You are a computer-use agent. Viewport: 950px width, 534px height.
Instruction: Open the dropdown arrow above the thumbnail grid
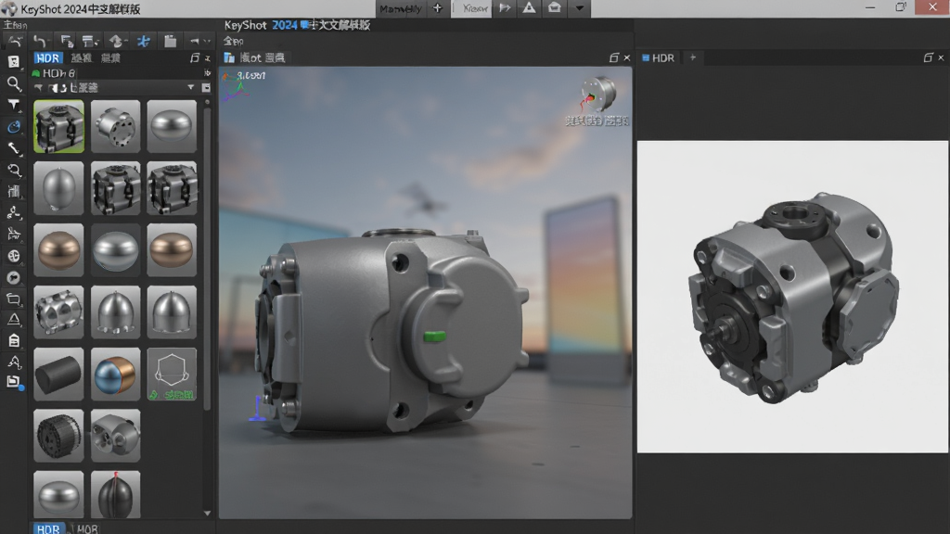[191, 88]
